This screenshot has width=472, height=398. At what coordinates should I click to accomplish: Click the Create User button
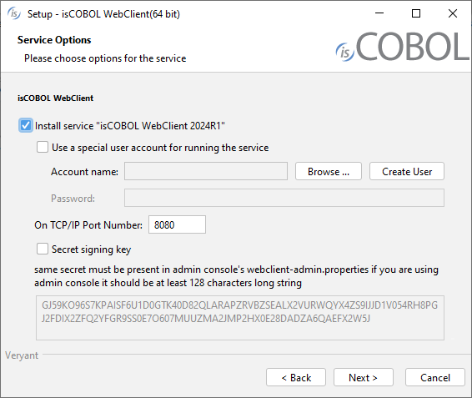[407, 171]
